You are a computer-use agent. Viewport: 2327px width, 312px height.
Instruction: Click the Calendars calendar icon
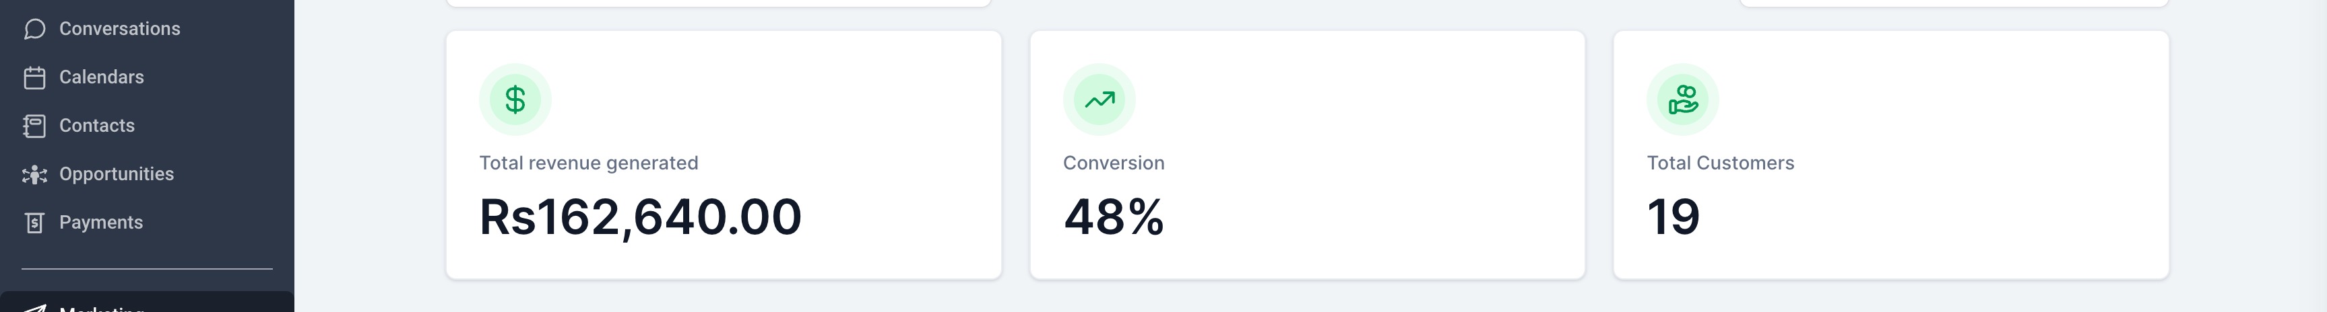tap(34, 77)
